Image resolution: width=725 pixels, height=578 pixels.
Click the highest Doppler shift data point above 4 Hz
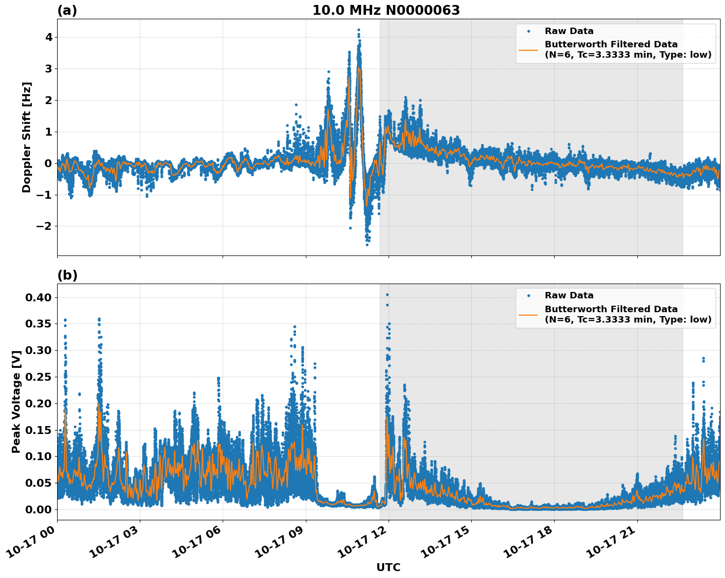pos(359,30)
